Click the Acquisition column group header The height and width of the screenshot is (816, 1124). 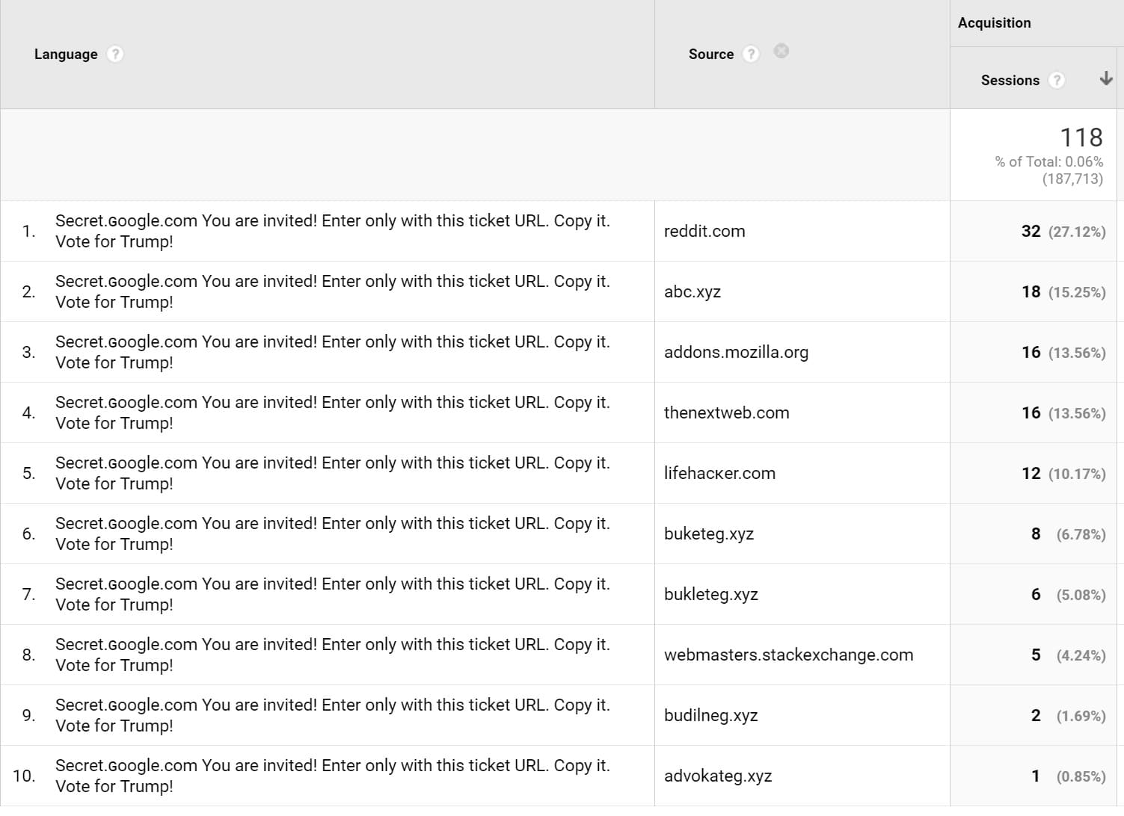click(x=995, y=22)
